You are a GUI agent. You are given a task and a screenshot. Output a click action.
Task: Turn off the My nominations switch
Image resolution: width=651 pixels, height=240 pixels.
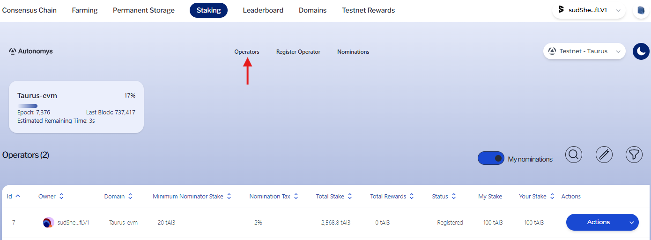[491, 158]
